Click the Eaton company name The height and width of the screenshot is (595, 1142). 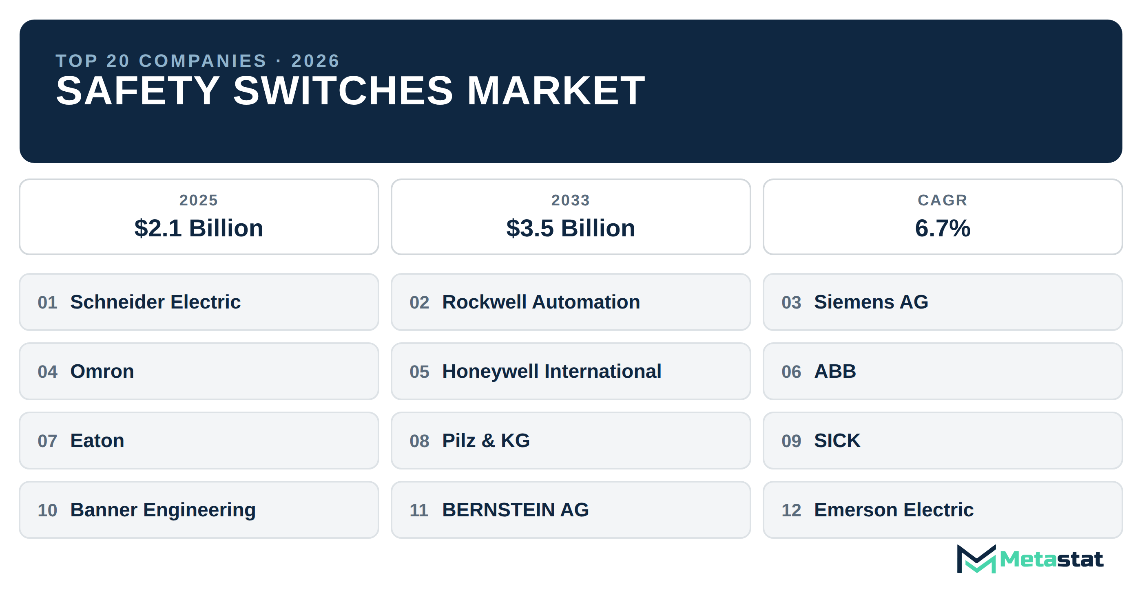(x=97, y=441)
